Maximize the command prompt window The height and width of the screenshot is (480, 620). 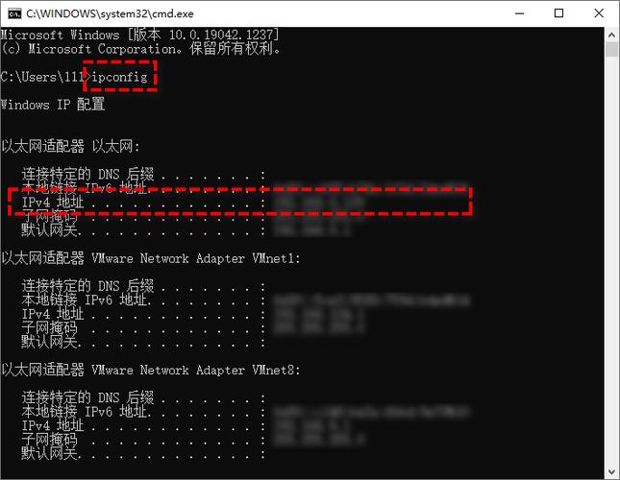point(558,13)
